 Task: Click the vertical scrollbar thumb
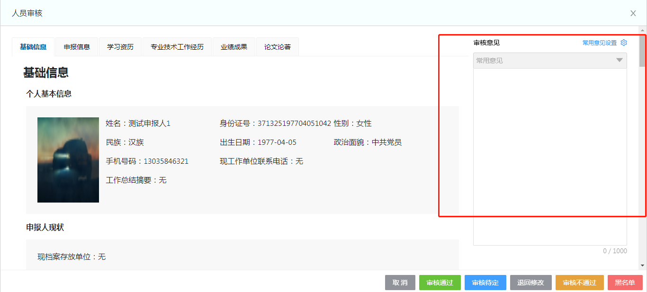coord(642,51)
